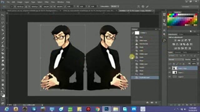Image resolution: width=200 pixels, height=112 pixels.
Task: Click the background color swatch
Action: 4,96
